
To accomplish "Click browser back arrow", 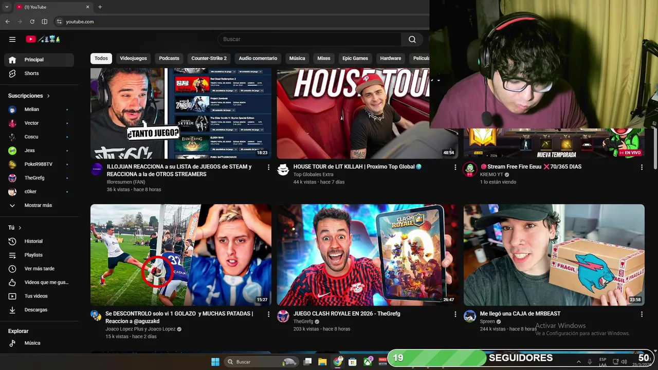I will pyautogui.click(x=7, y=22).
